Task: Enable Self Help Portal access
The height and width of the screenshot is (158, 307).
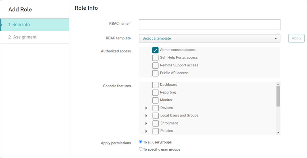Action: [x=155, y=58]
